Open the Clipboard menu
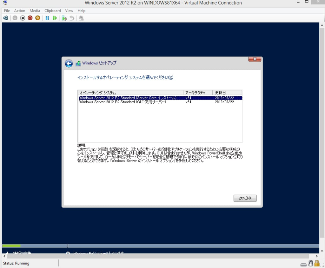The width and height of the screenshot is (325, 268). 52,10
